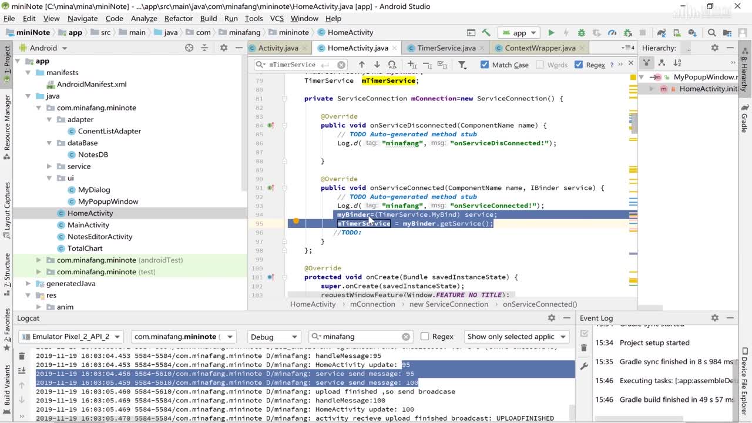The image size is (752, 423).
Task: Click locate current file target icon
Action: (x=189, y=48)
